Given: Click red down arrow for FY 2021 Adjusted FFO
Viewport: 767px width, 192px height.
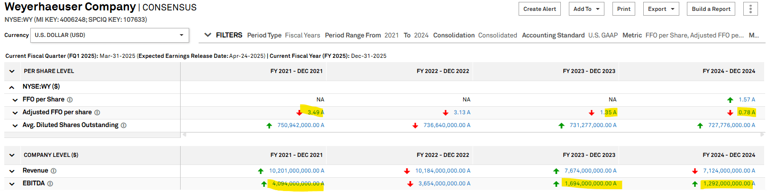Looking at the screenshot, I should click(x=299, y=113).
